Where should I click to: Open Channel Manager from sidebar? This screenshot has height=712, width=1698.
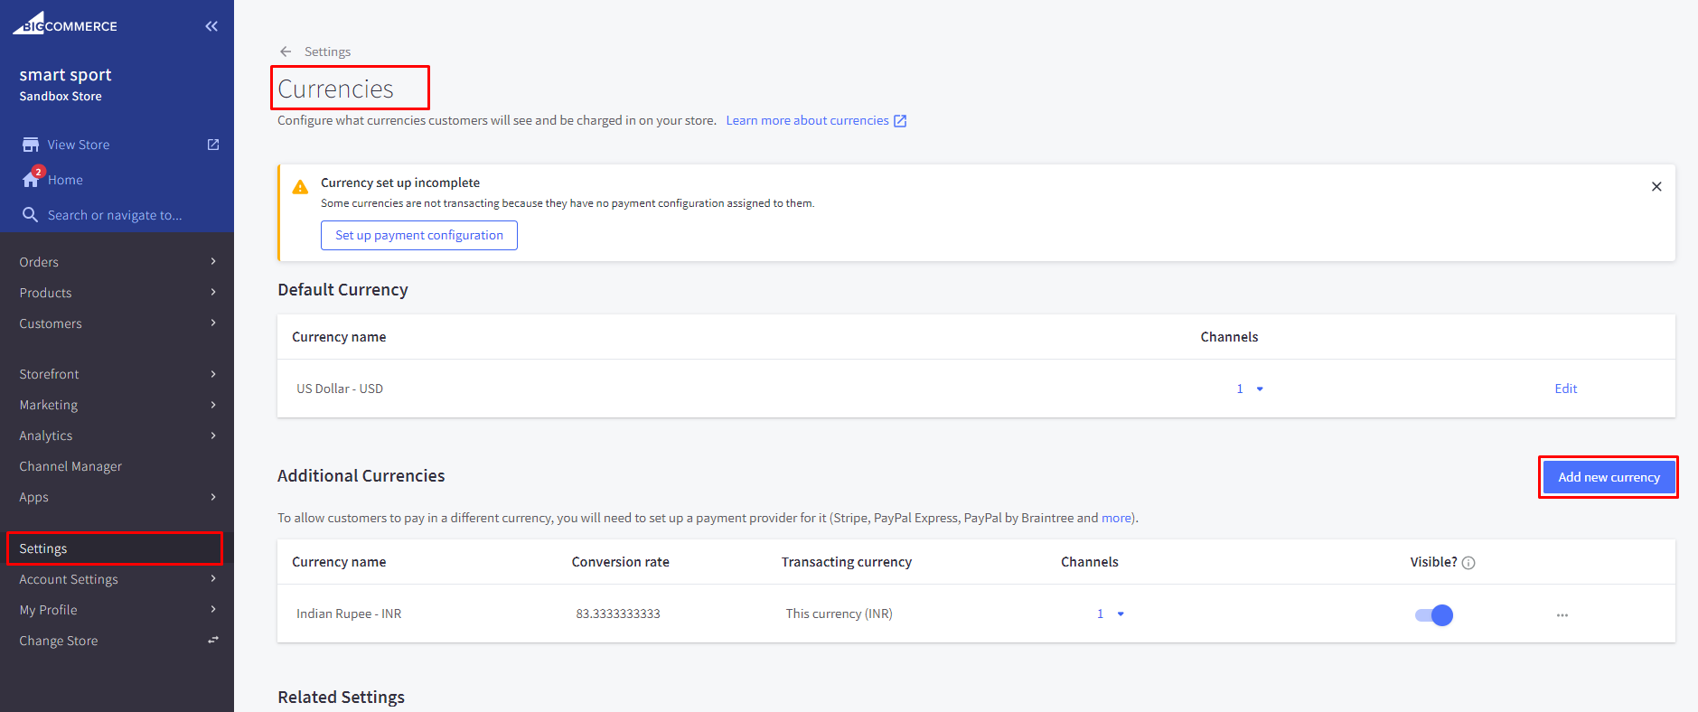(x=70, y=466)
